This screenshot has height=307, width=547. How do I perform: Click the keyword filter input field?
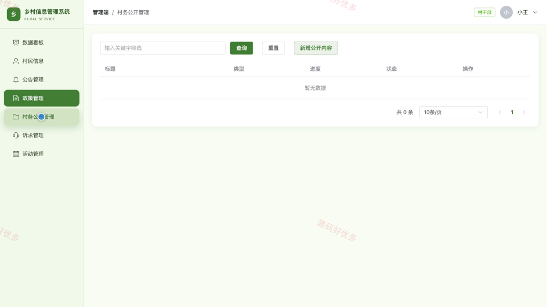point(163,48)
